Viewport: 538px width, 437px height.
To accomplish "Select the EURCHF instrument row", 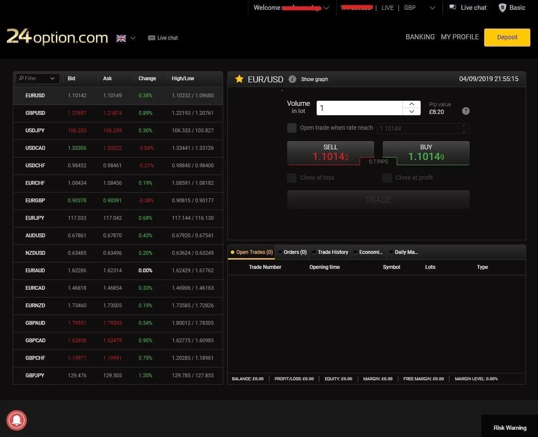I will (x=118, y=183).
